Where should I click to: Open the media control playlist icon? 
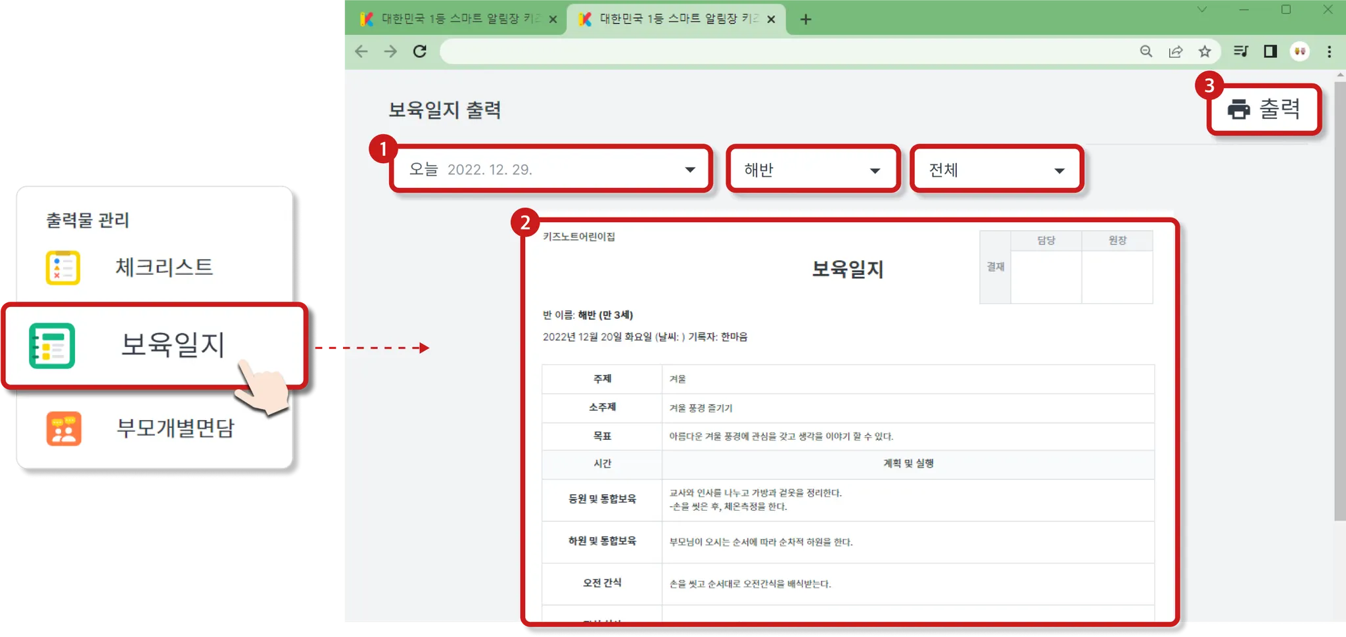[x=1241, y=51]
